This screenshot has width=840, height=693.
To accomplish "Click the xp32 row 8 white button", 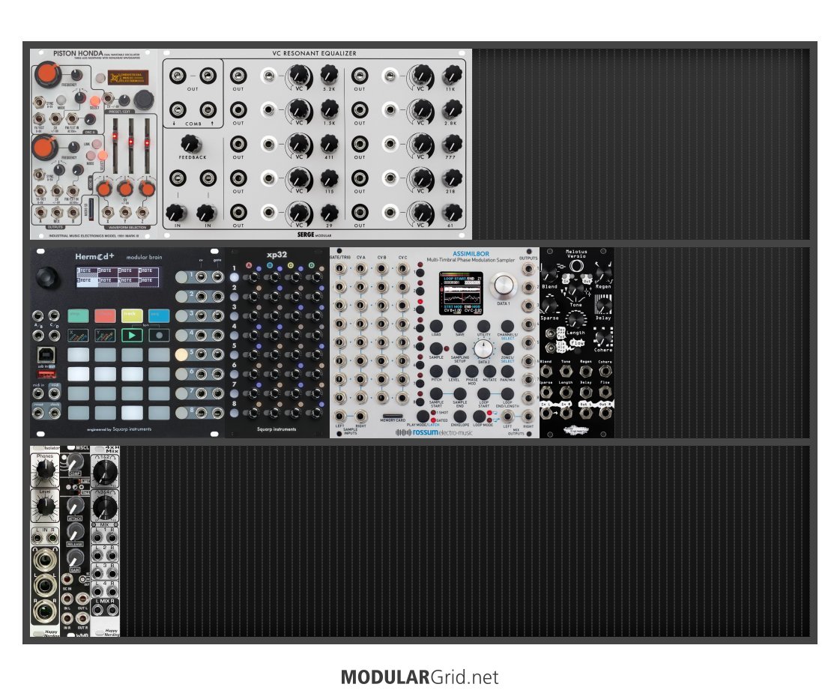I will (x=234, y=413).
